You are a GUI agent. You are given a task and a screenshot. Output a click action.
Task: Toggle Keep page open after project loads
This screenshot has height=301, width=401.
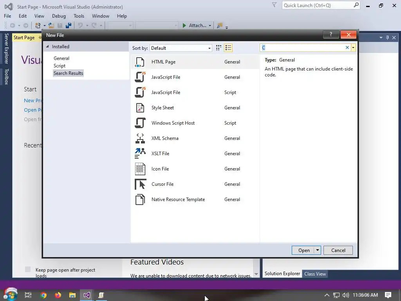click(x=28, y=269)
